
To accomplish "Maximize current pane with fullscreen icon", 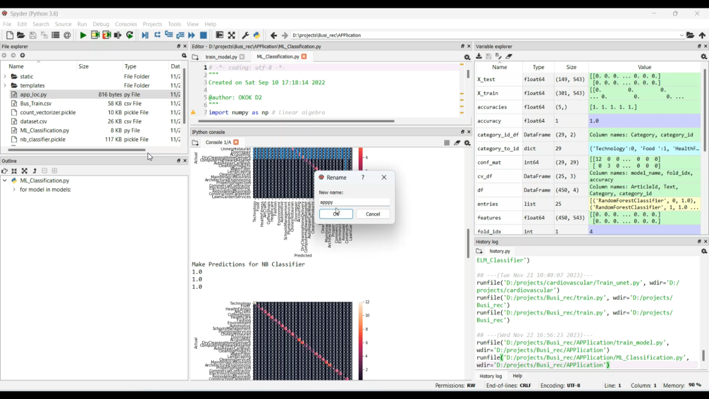I will [x=231, y=35].
